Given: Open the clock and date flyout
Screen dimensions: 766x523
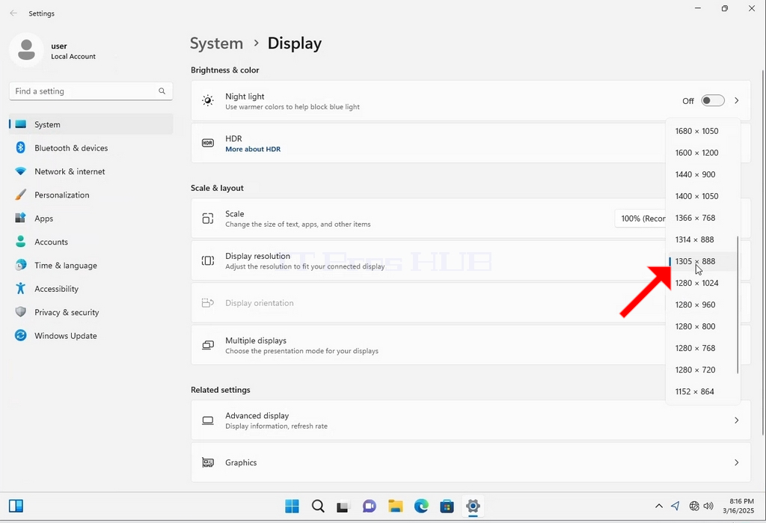Looking at the screenshot, I should pyautogui.click(x=738, y=506).
